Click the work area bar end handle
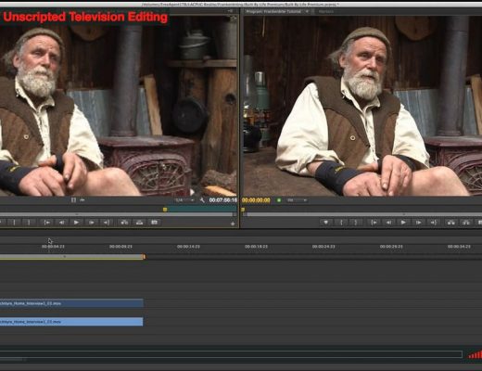The image size is (482, 371). click(144, 257)
